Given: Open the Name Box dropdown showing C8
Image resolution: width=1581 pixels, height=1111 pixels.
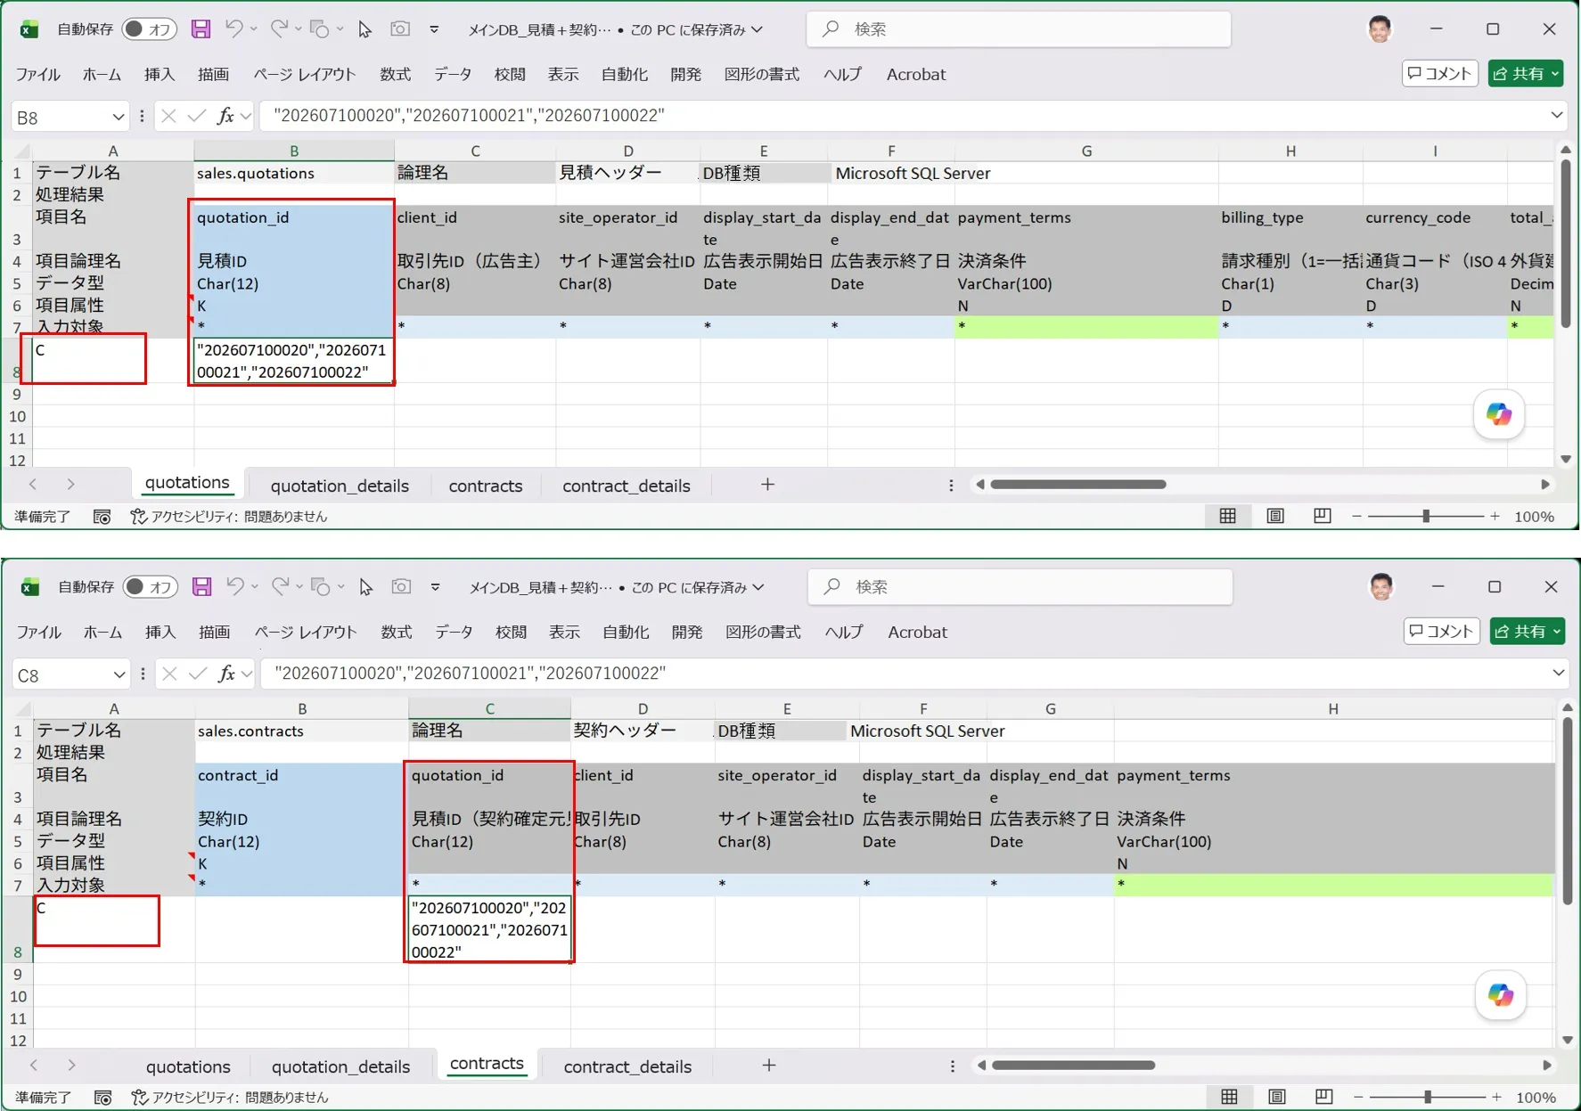Looking at the screenshot, I should pos(119,674).
